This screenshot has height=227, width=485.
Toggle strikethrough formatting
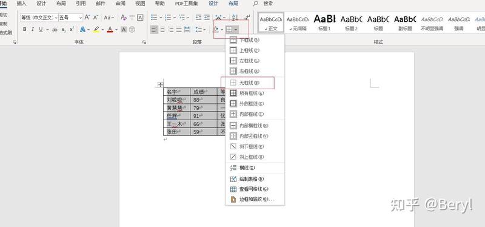55,29
